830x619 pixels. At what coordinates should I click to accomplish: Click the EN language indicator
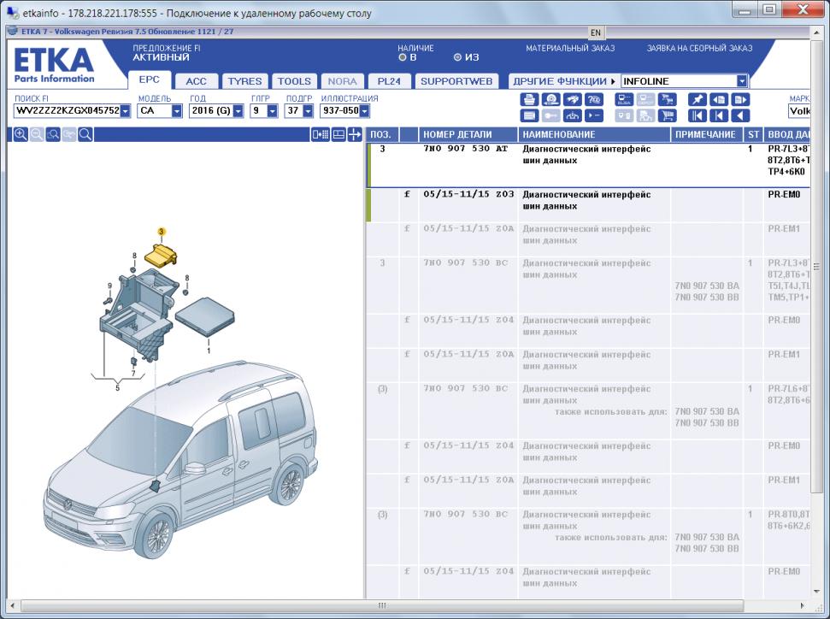tap(596, 32)
